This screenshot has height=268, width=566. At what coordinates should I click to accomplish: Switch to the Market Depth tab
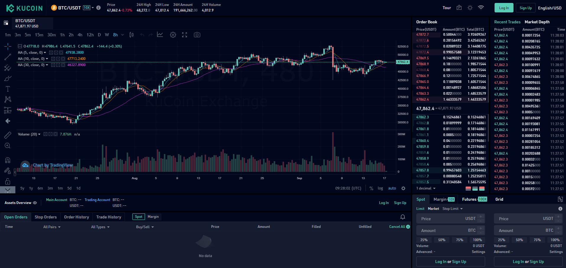pos(537,22)
